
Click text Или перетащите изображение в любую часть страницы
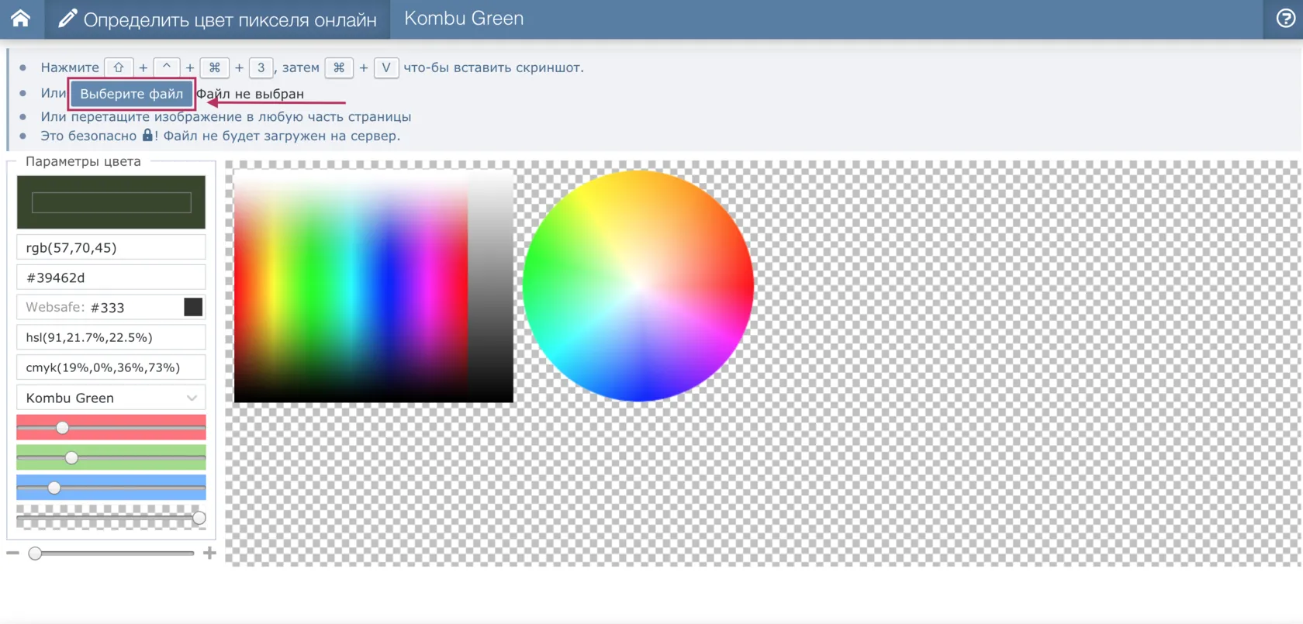click(226, 116)
